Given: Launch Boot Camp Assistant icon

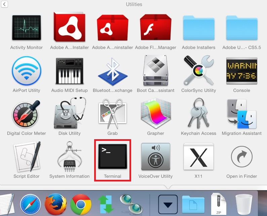Looking at the screenshot, I should [155, 70].
